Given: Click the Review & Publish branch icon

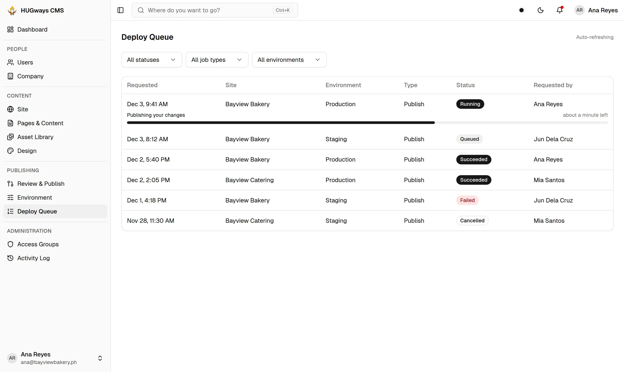Looking at the screenshot, I should tap(10, 184).
